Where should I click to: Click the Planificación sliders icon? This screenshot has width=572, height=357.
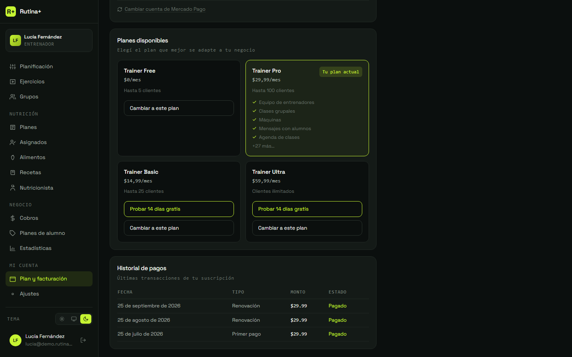pyautogui.click(x=13, y=67)
